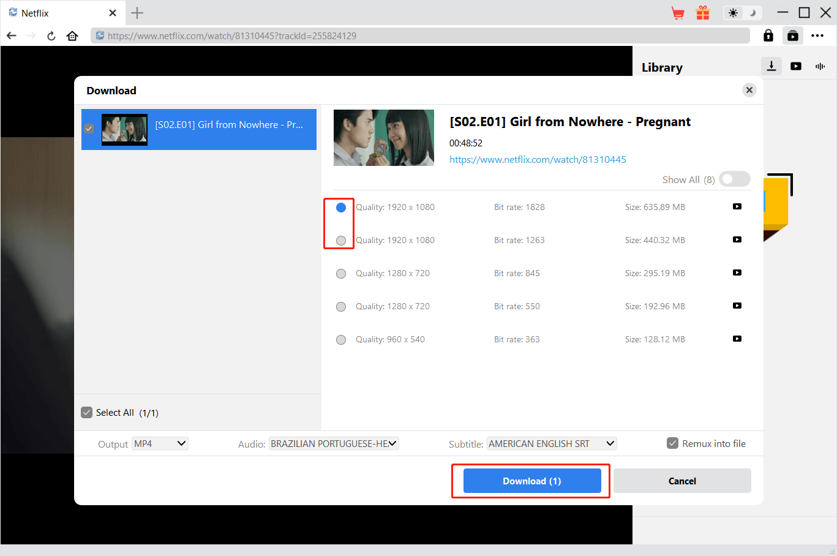
Task: Open the Output format MP4 dropdown
Action: pyautogui.click(x=160, y=443)
